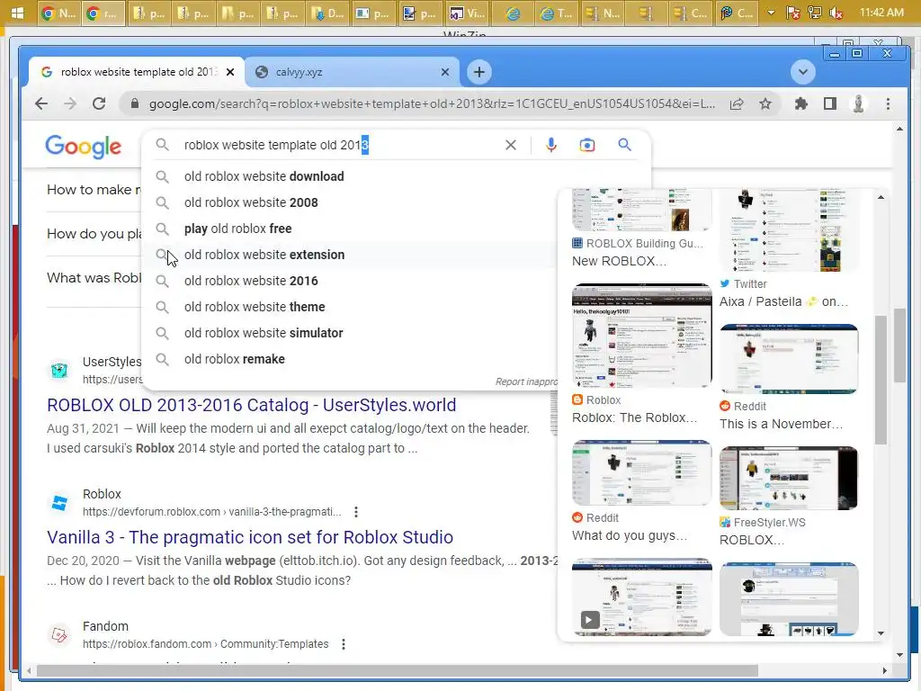The height and width of the screenshot is (691, 921).
Task: Open the ROBLOX Building Gu... image thumbnail
Action: (641, 210)
